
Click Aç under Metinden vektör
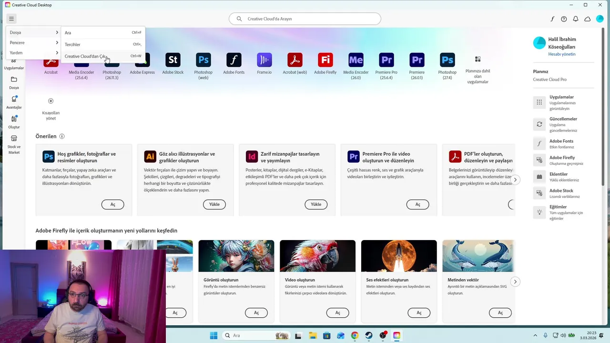[x=500, y=313]
